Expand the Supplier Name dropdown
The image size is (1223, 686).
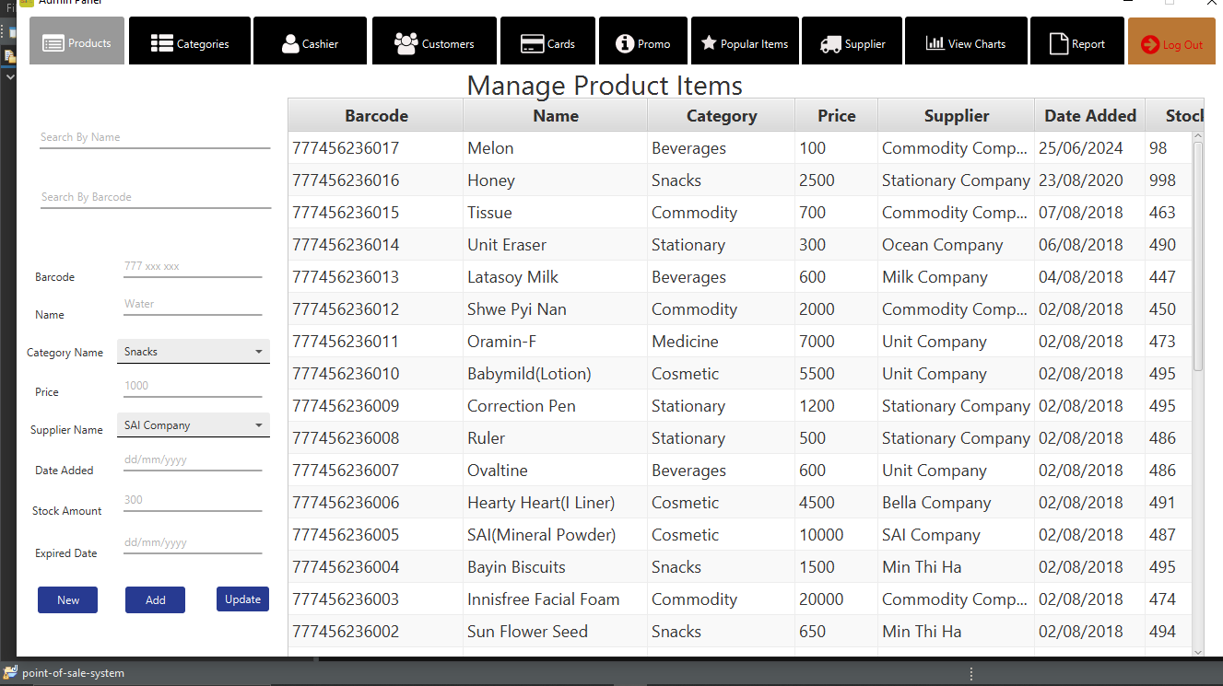(258, 425)
